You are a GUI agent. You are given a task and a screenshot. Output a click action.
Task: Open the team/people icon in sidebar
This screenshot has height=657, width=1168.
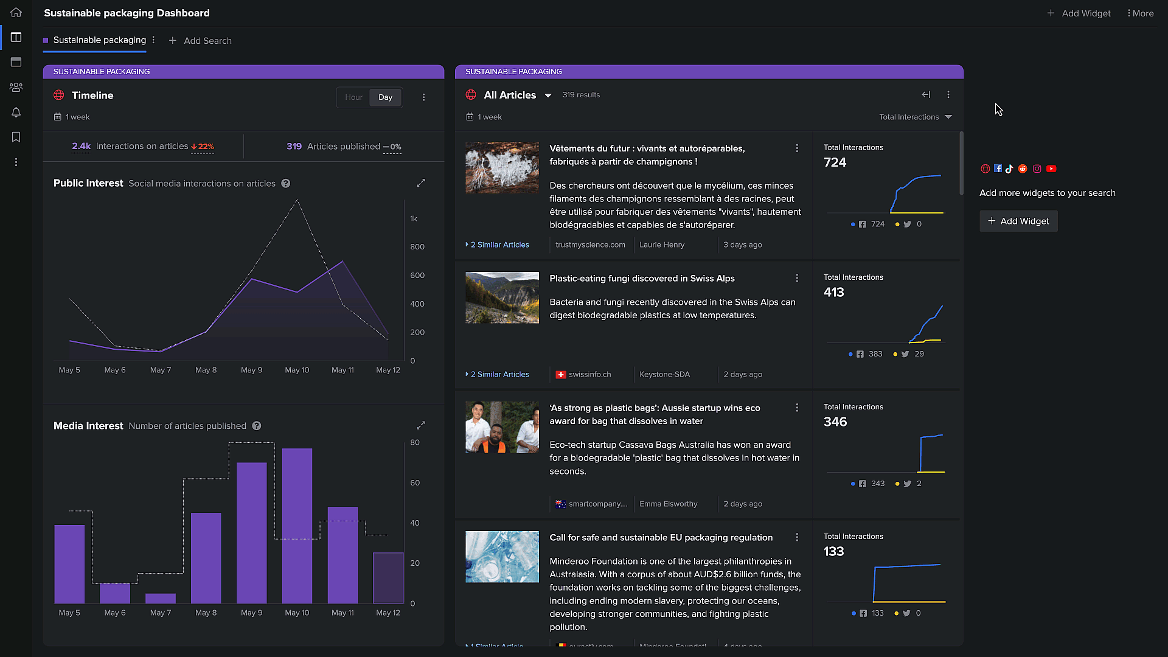[16, 87]
